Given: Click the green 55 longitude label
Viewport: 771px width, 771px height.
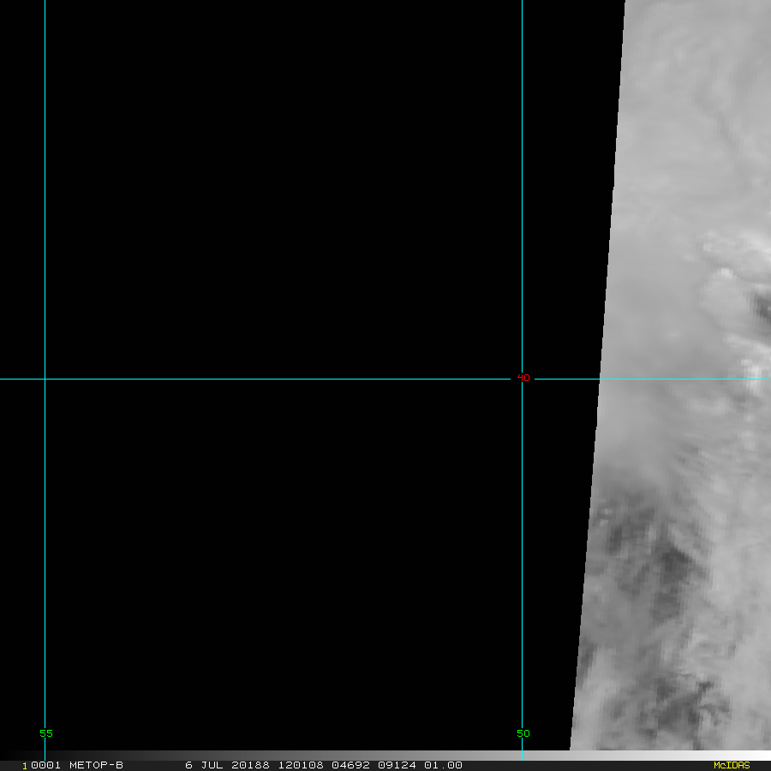Looking at the screenshot, I should click(x=46, y=733).
